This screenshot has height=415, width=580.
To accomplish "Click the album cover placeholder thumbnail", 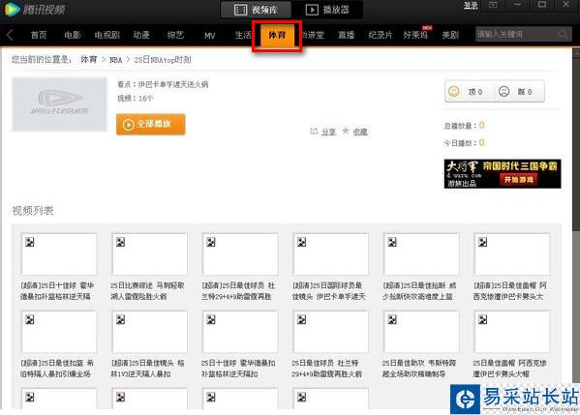I will (60, 104).
